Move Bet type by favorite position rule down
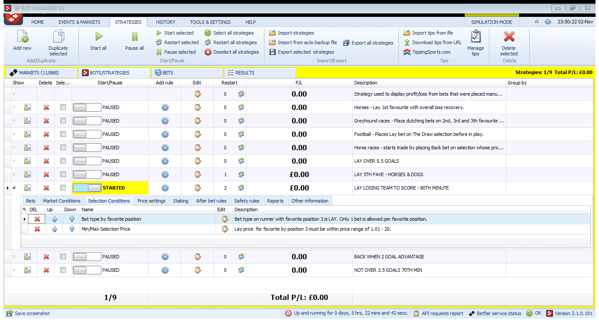 [x=72, y=219]
